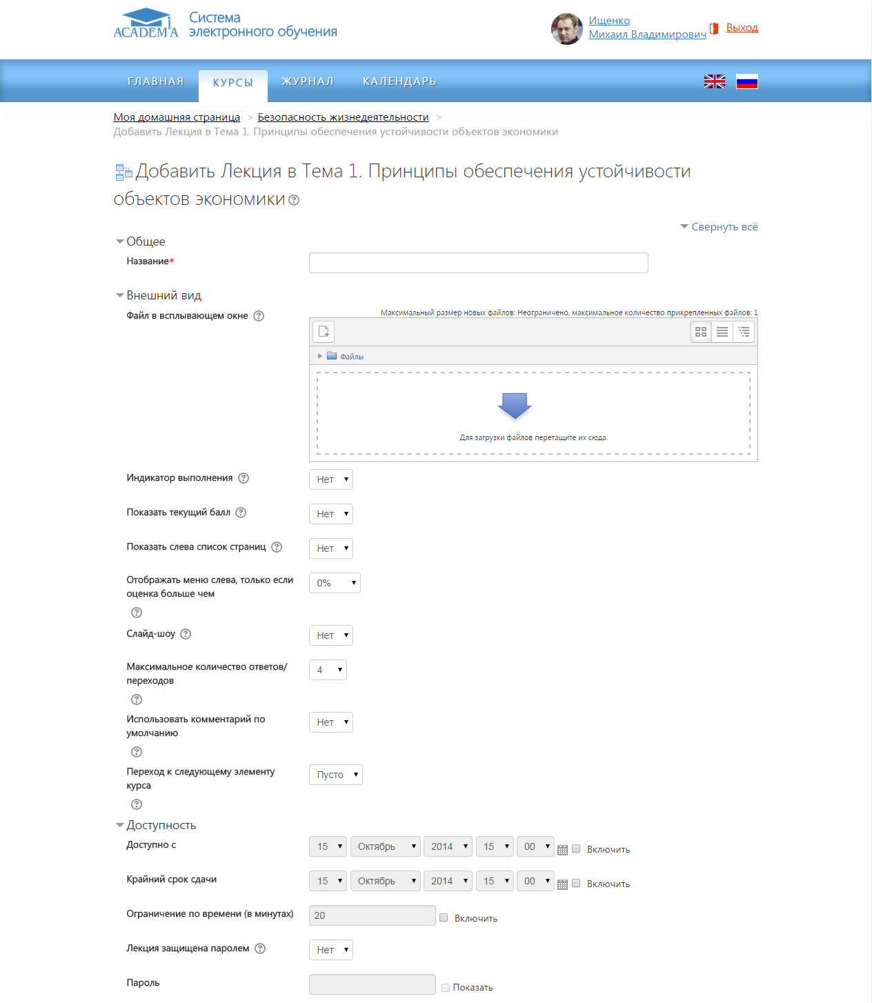Select Russian language flag icon
Viewport: 872px width, 1003px height.
[x=746, y=81]
